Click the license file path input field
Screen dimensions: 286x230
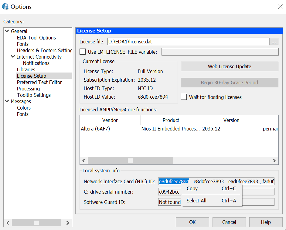tap(182, 41)
